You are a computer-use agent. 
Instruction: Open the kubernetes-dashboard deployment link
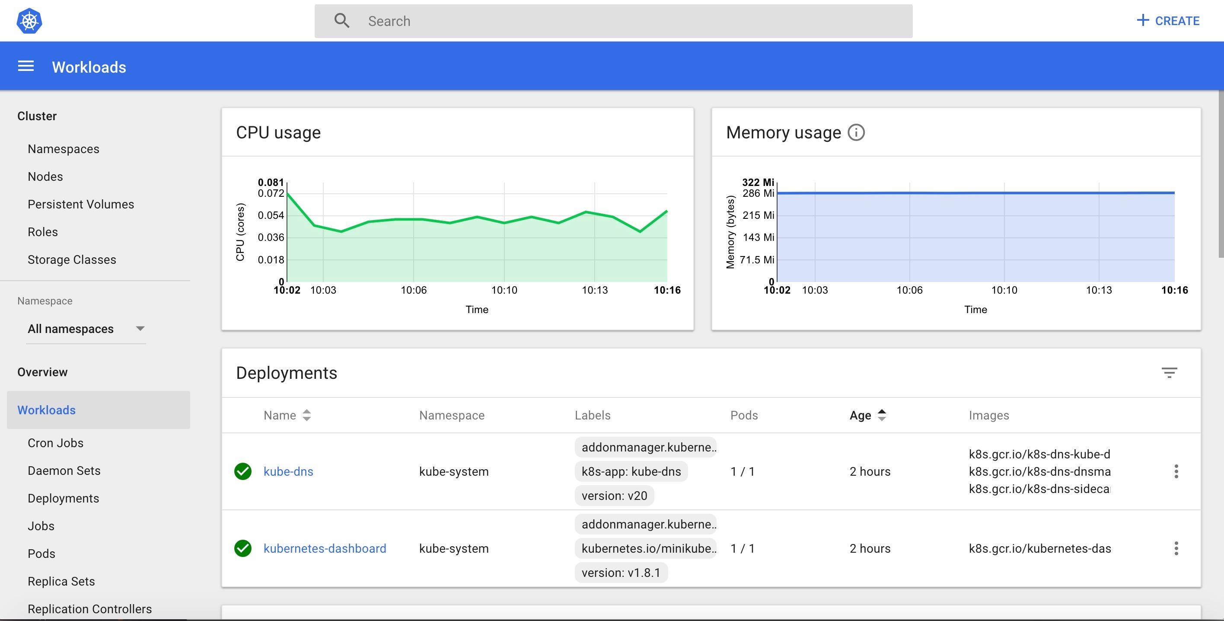tap(325, 548)
